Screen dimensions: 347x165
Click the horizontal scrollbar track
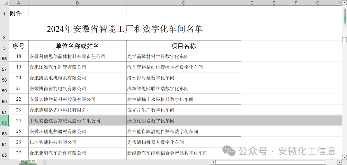click(276, 162)
